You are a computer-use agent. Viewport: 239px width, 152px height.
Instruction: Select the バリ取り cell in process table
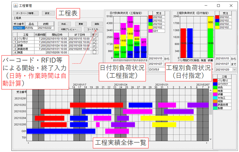click(x=26, y=39)
